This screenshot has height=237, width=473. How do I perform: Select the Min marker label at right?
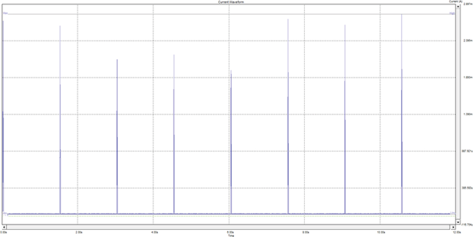click(453, 213)
